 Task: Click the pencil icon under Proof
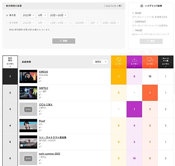click(40, 127)
